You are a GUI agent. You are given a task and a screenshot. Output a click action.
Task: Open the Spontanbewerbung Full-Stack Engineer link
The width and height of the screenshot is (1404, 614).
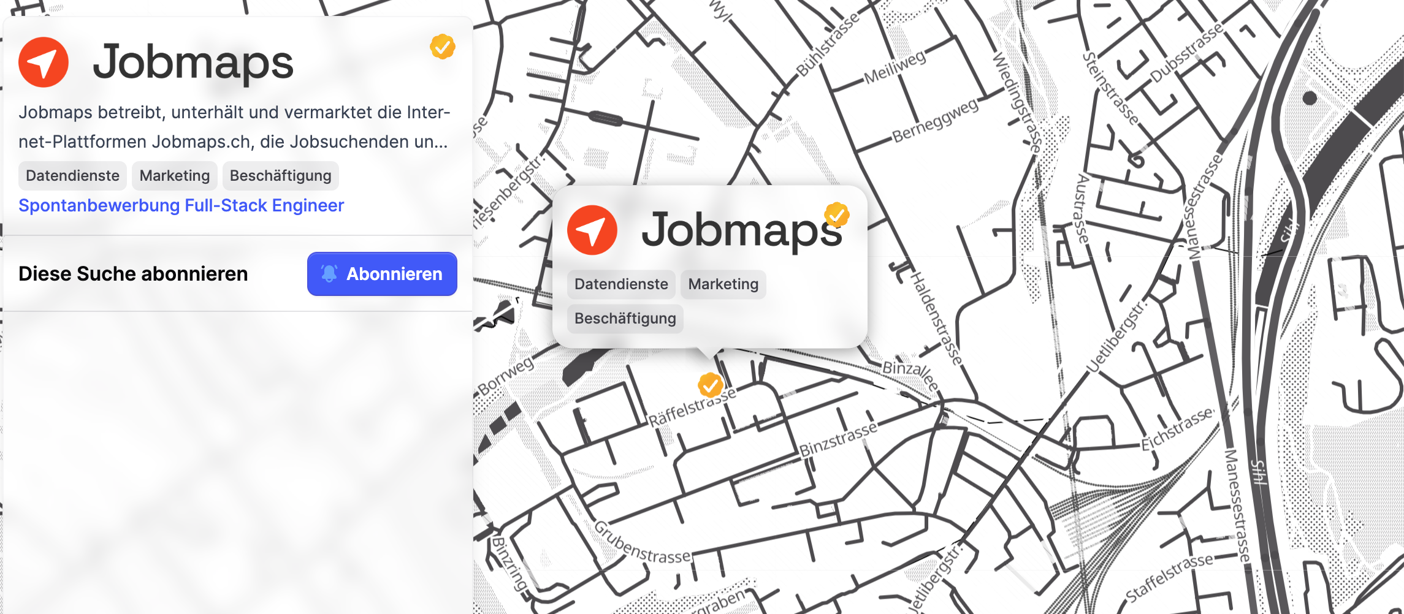click(181, 205)
